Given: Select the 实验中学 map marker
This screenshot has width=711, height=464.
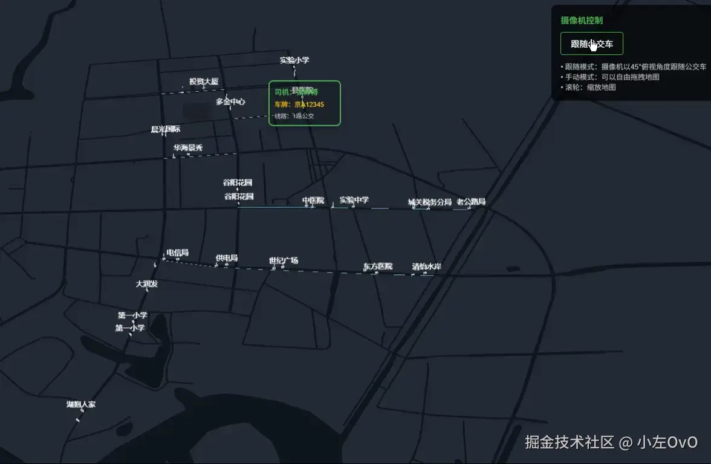Looking at the screenshot, I should [x=355, y=201].
